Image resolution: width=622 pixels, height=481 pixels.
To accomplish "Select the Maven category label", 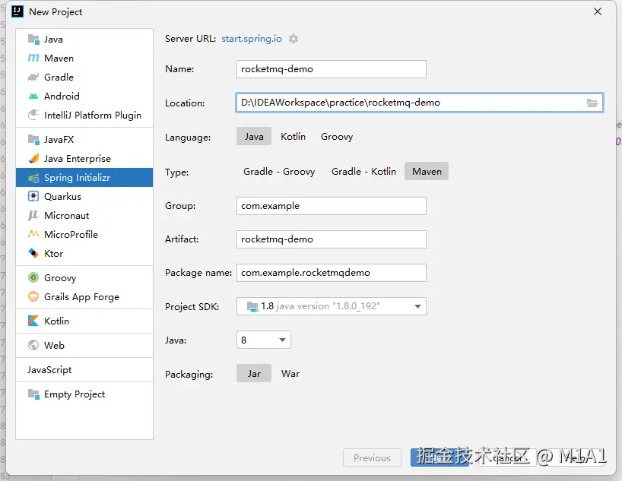I will tap(59, 59).
